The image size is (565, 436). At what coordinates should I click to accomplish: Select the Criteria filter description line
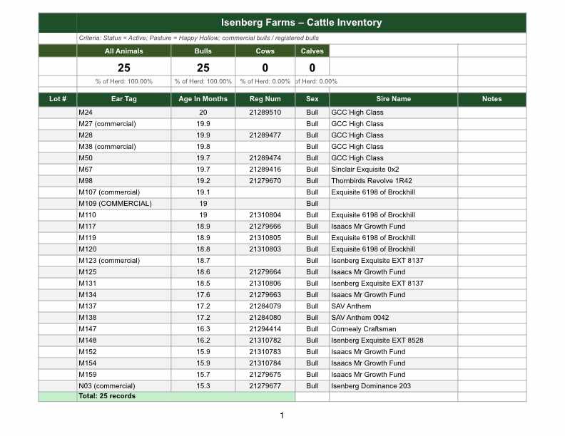coord(198,38)
